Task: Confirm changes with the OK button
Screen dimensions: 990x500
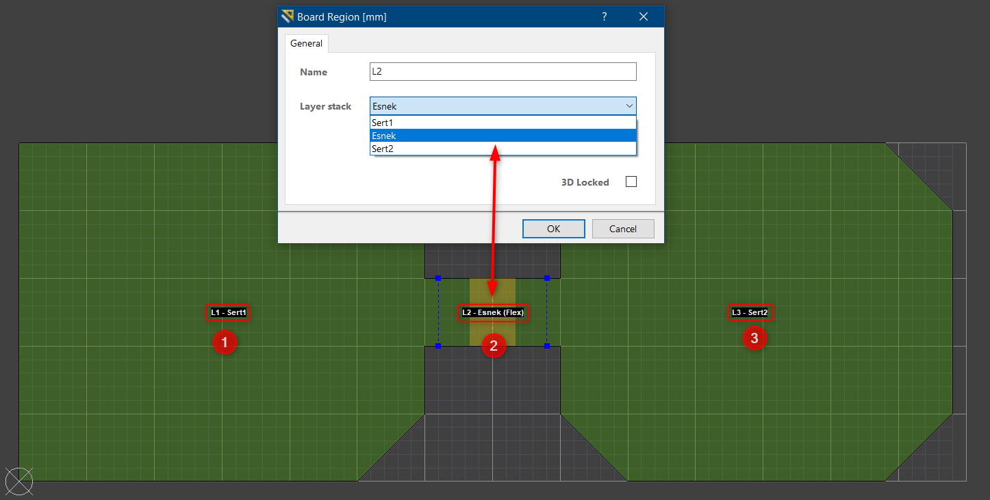Action: click(x=553, y=228)
